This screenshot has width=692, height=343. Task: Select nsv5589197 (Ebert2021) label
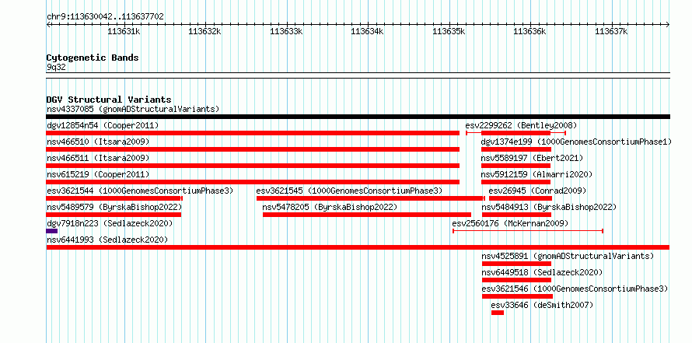click(x=533, y=158)
